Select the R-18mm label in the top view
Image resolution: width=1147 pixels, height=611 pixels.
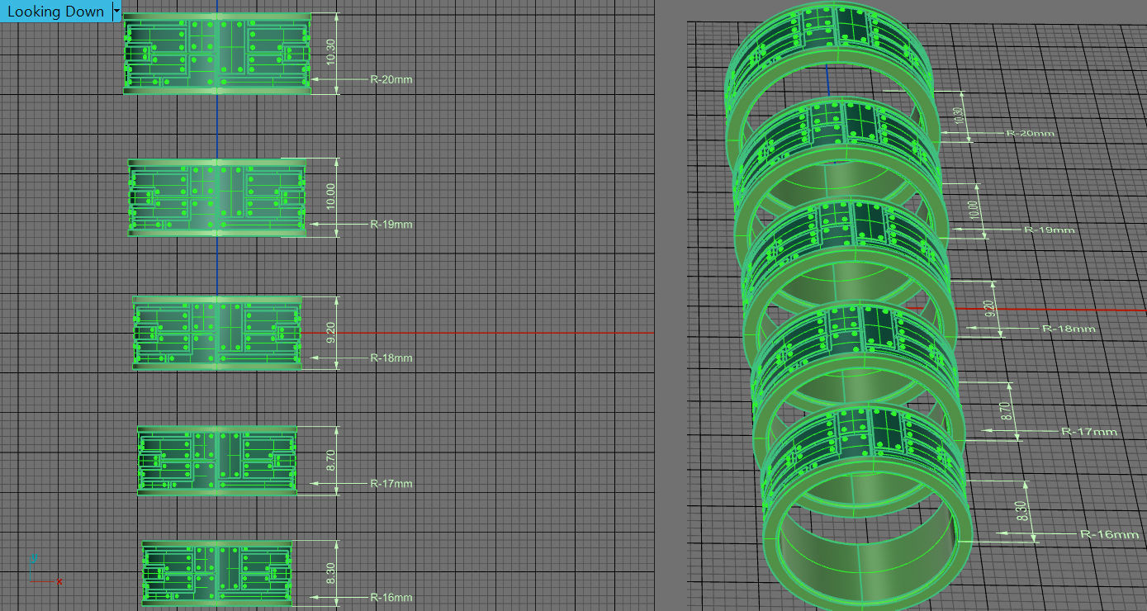(391, 358)
